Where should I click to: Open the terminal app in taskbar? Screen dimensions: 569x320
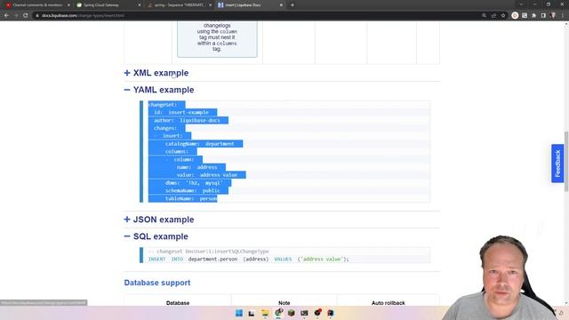coord(304,313)
